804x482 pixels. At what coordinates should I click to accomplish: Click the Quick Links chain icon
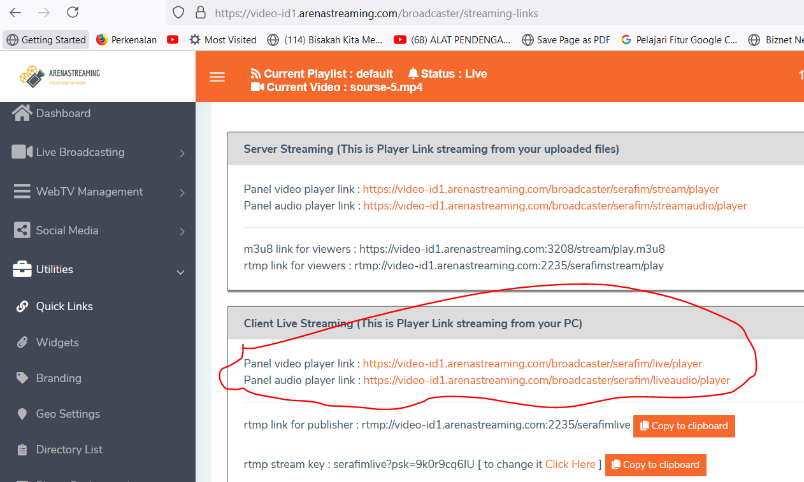tap(22, 306)
